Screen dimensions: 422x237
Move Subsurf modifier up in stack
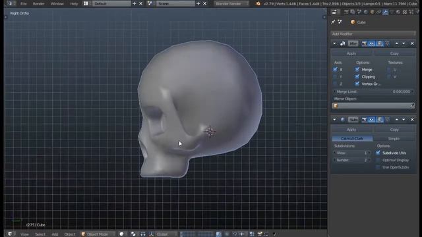coord(397,120)
